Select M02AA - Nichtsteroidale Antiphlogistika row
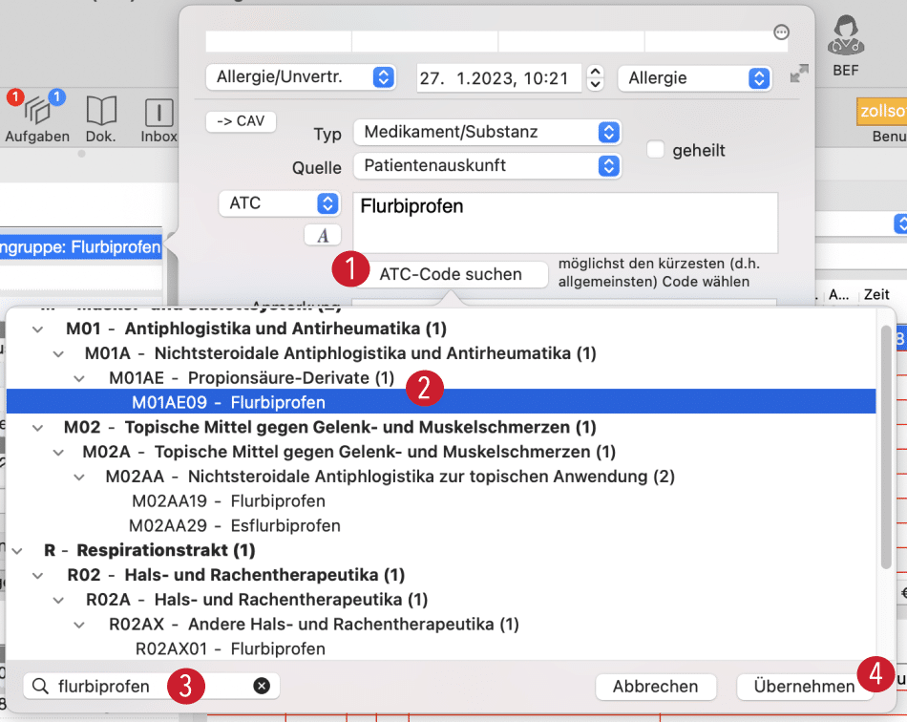 click(441, 477)
